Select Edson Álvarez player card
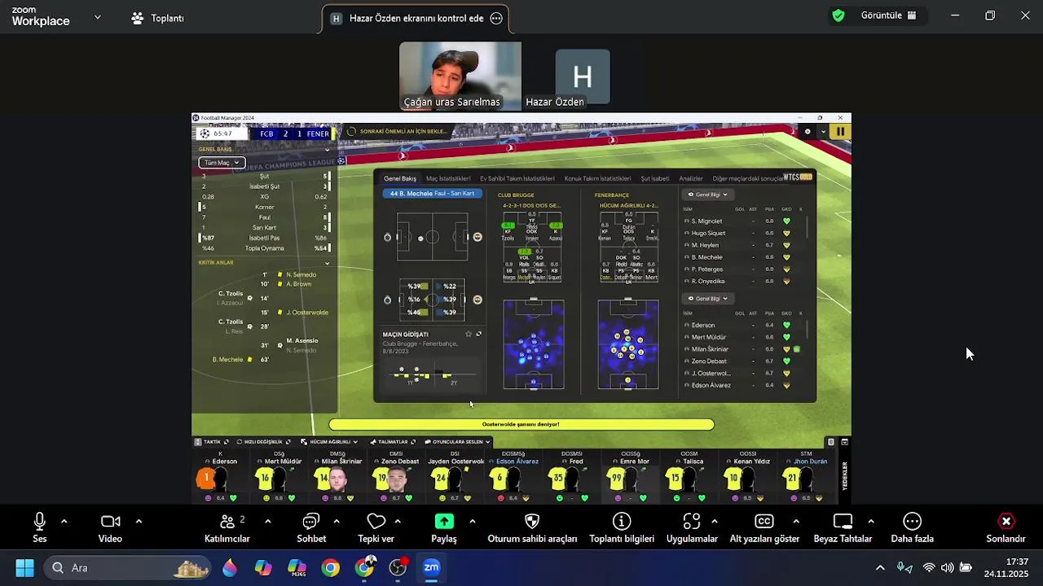The width and height of the screenshot is (1043, 586). [515, 477]
